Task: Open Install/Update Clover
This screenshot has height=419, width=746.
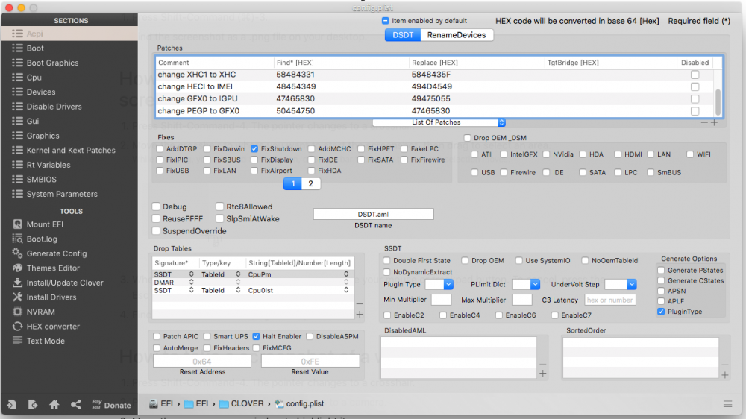Action: (65, 283)
